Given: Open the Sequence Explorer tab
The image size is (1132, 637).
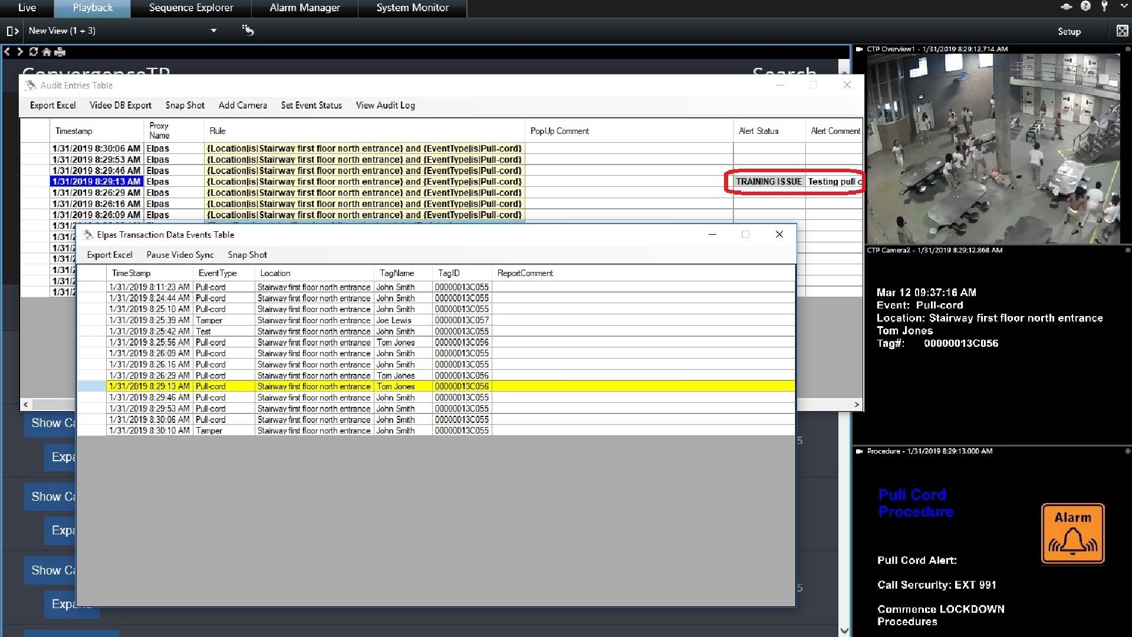Looking at the screenshot, I should [x=191, y=8].
